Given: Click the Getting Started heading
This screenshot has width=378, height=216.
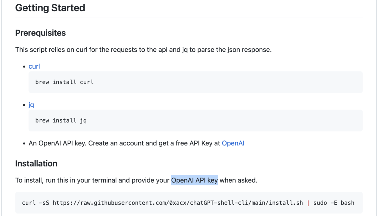Looking at the screenshot, I should click(x=50, y=8).
